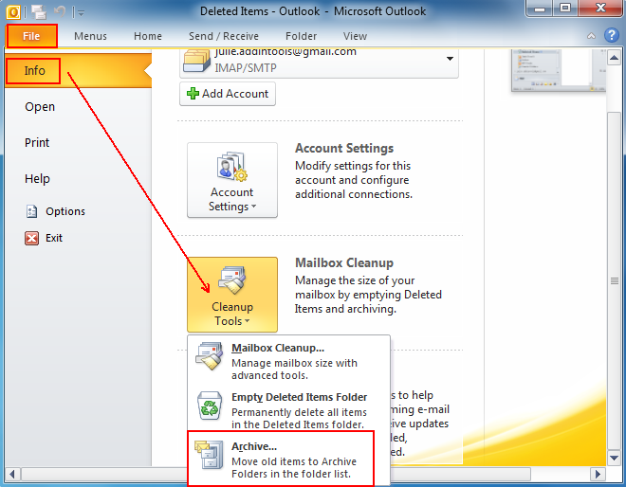
Task: Click the Archive filing cabinet icon
Action: pos(210,458)
